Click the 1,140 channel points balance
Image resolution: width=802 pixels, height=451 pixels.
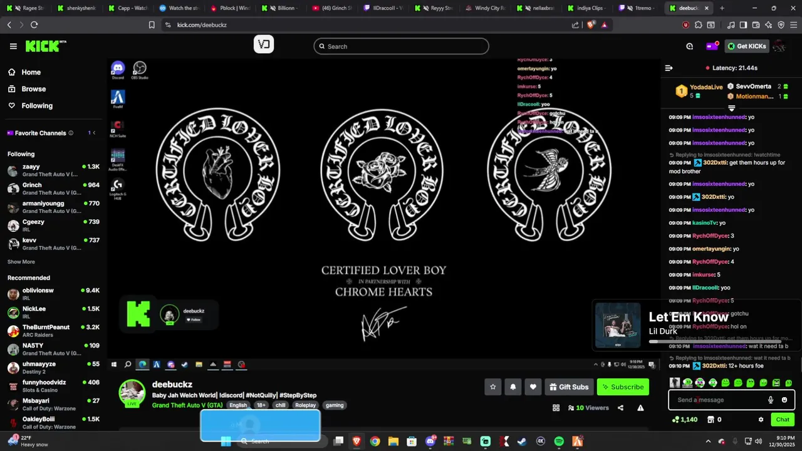tap(684, 420)
